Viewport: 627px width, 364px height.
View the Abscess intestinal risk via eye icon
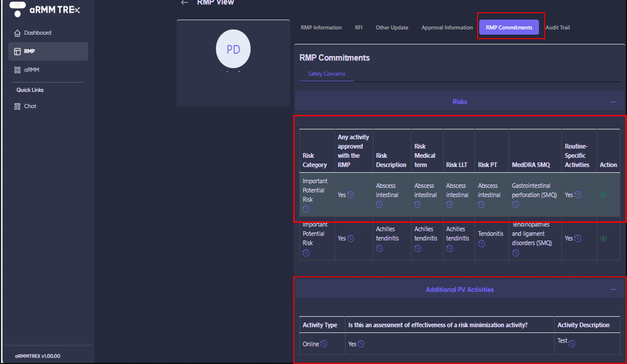pyautogui.click(x=603, y=195)
